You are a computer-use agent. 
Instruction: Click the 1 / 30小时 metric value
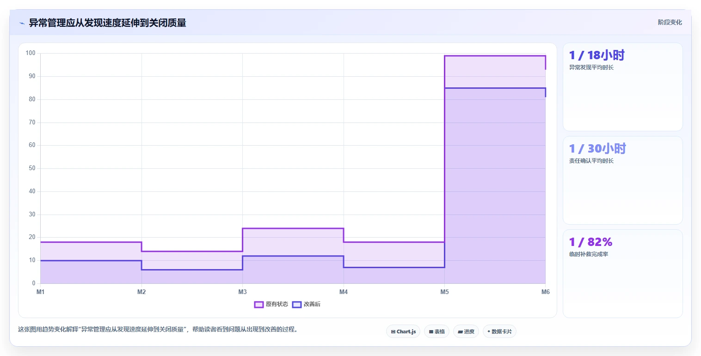pos(597,148)
